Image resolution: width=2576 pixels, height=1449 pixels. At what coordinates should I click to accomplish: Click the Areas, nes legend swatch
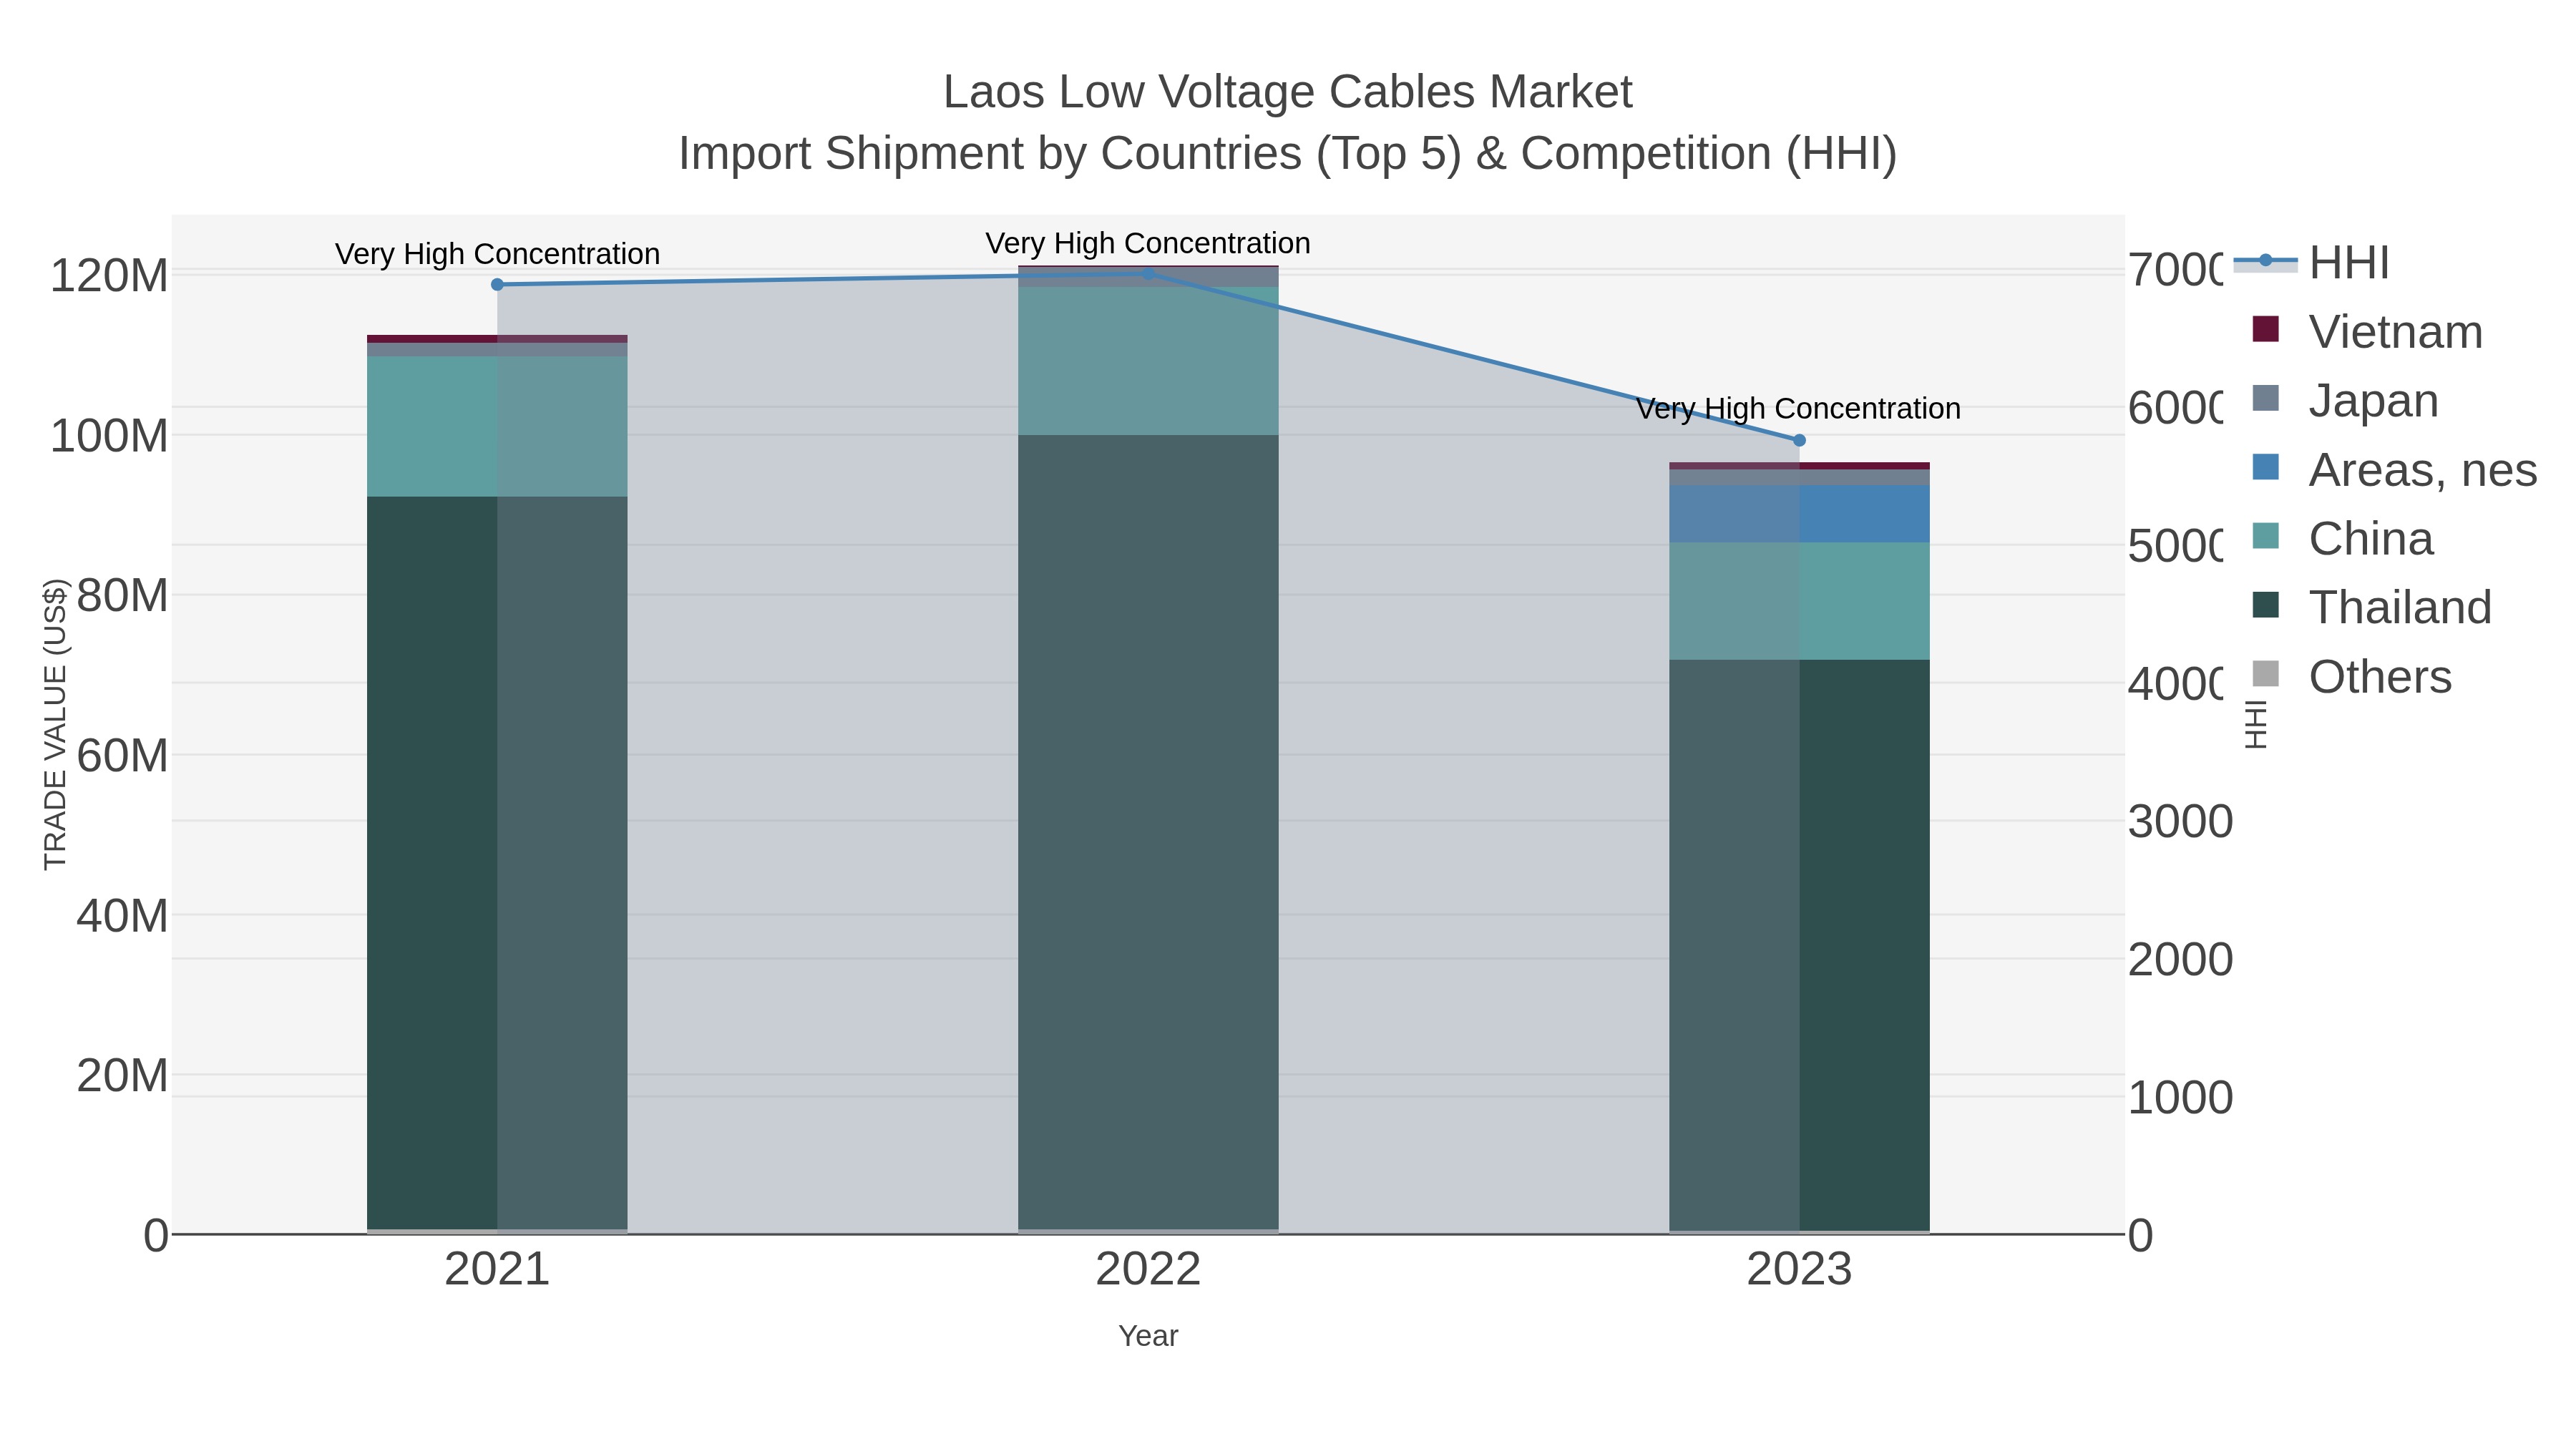(2266, 467)
